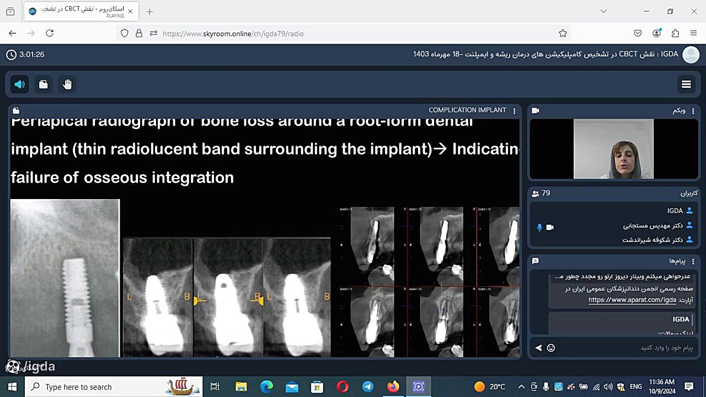Expand the hidden system tray icons
706x397 pixels.
pos(521,387)
